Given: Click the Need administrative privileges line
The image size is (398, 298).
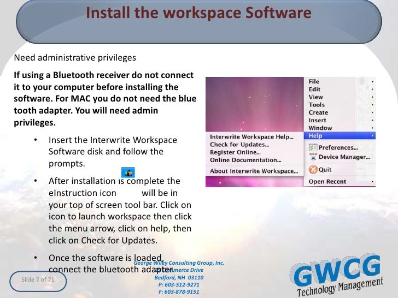Looking at the screenshot, I should (75, 58).
